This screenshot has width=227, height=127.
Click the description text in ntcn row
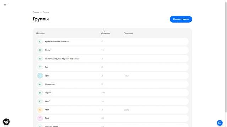tap(127, 110)
